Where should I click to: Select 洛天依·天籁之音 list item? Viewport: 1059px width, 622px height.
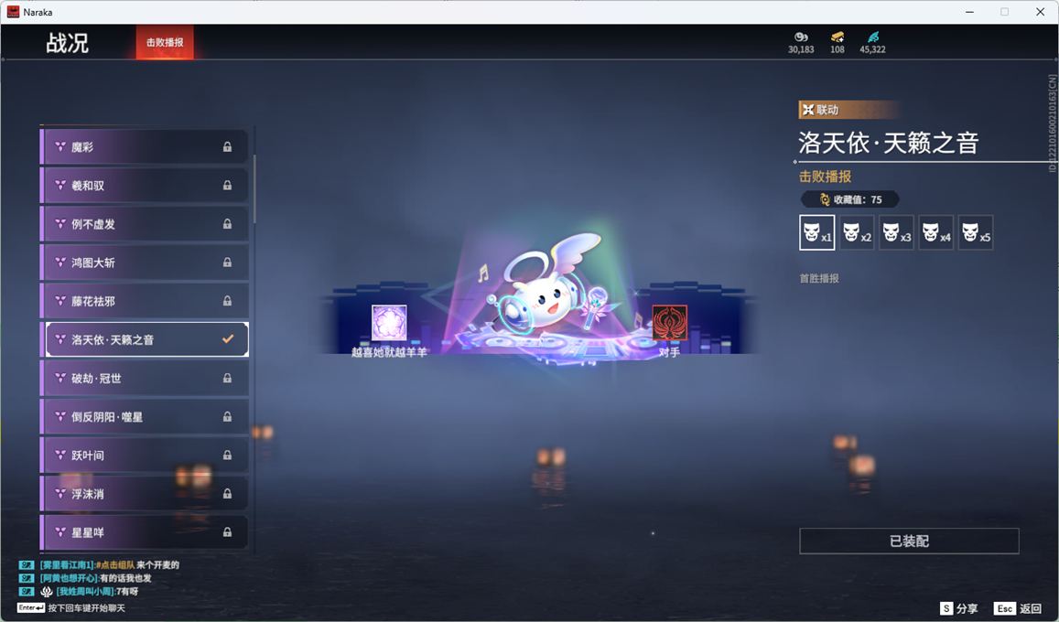pyautogui.click(x=144, y=339)
